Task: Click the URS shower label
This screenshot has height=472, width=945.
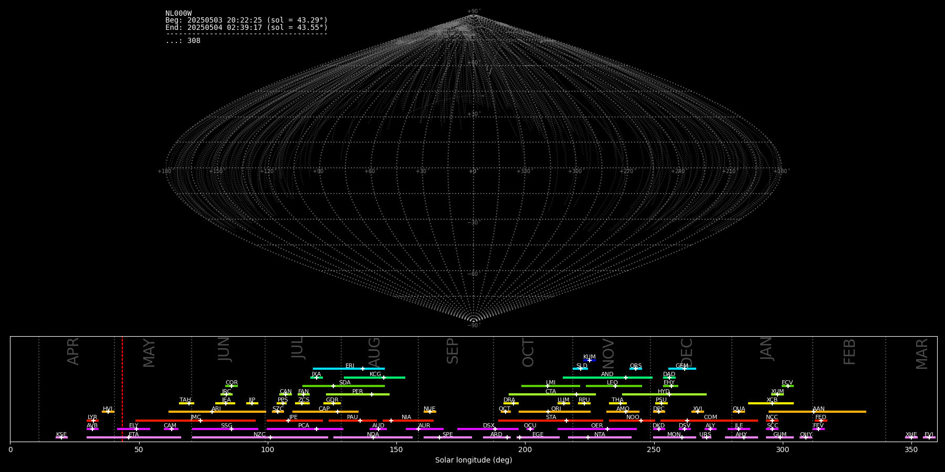Action: click(x=706, y=434)
